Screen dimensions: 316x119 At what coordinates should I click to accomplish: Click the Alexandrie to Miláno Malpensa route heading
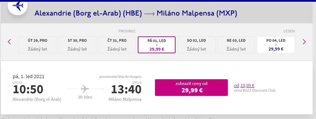[x=136, y=14]
